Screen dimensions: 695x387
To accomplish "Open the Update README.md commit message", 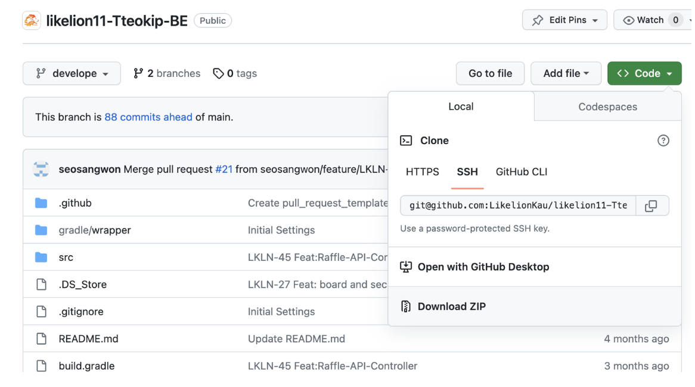I will point(296,339).
